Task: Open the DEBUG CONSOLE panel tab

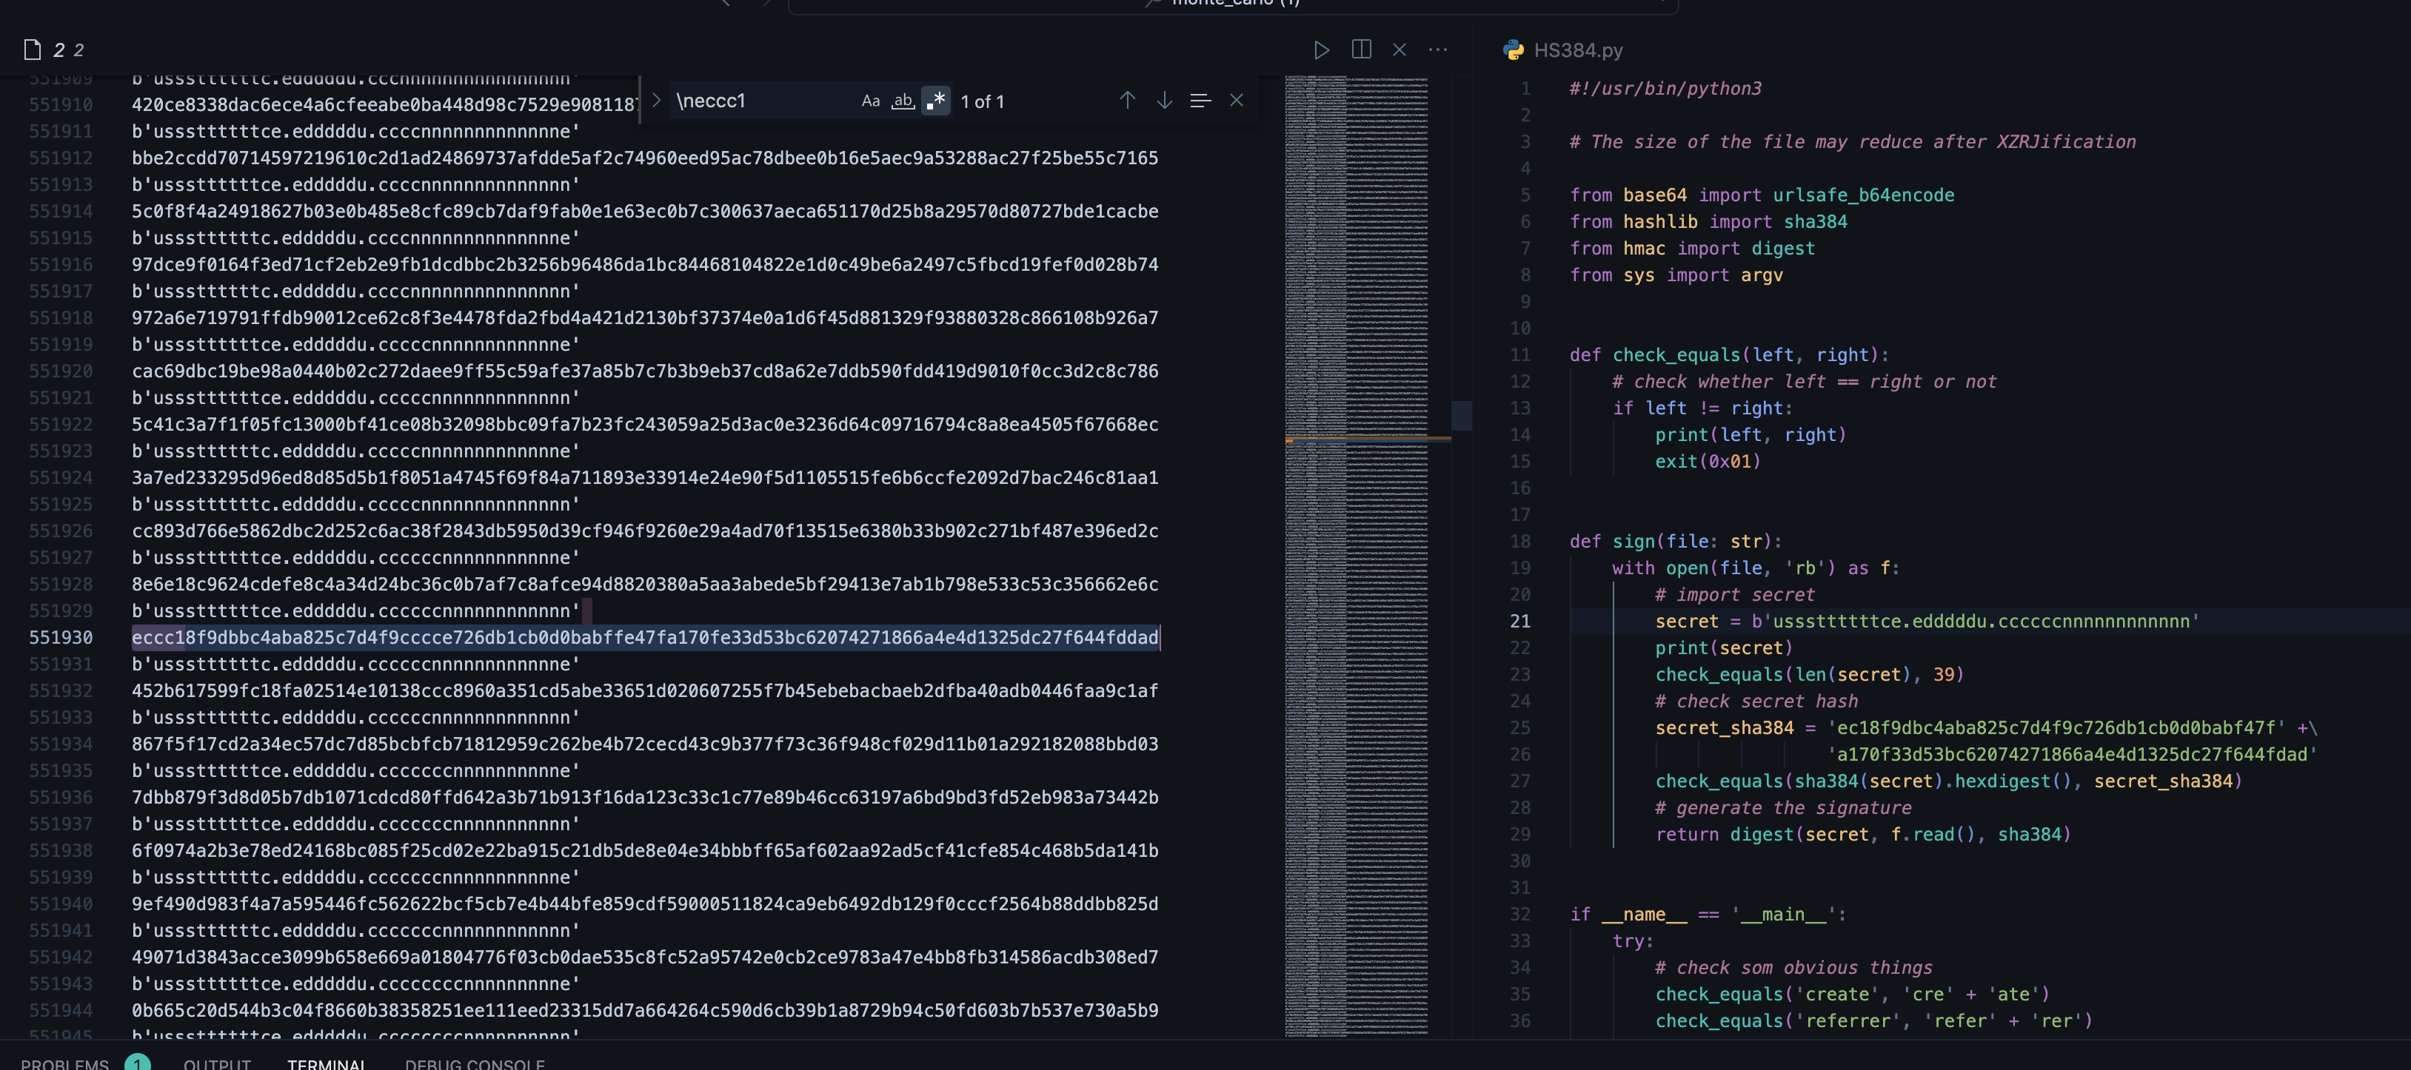Action: click(475, 1064)
